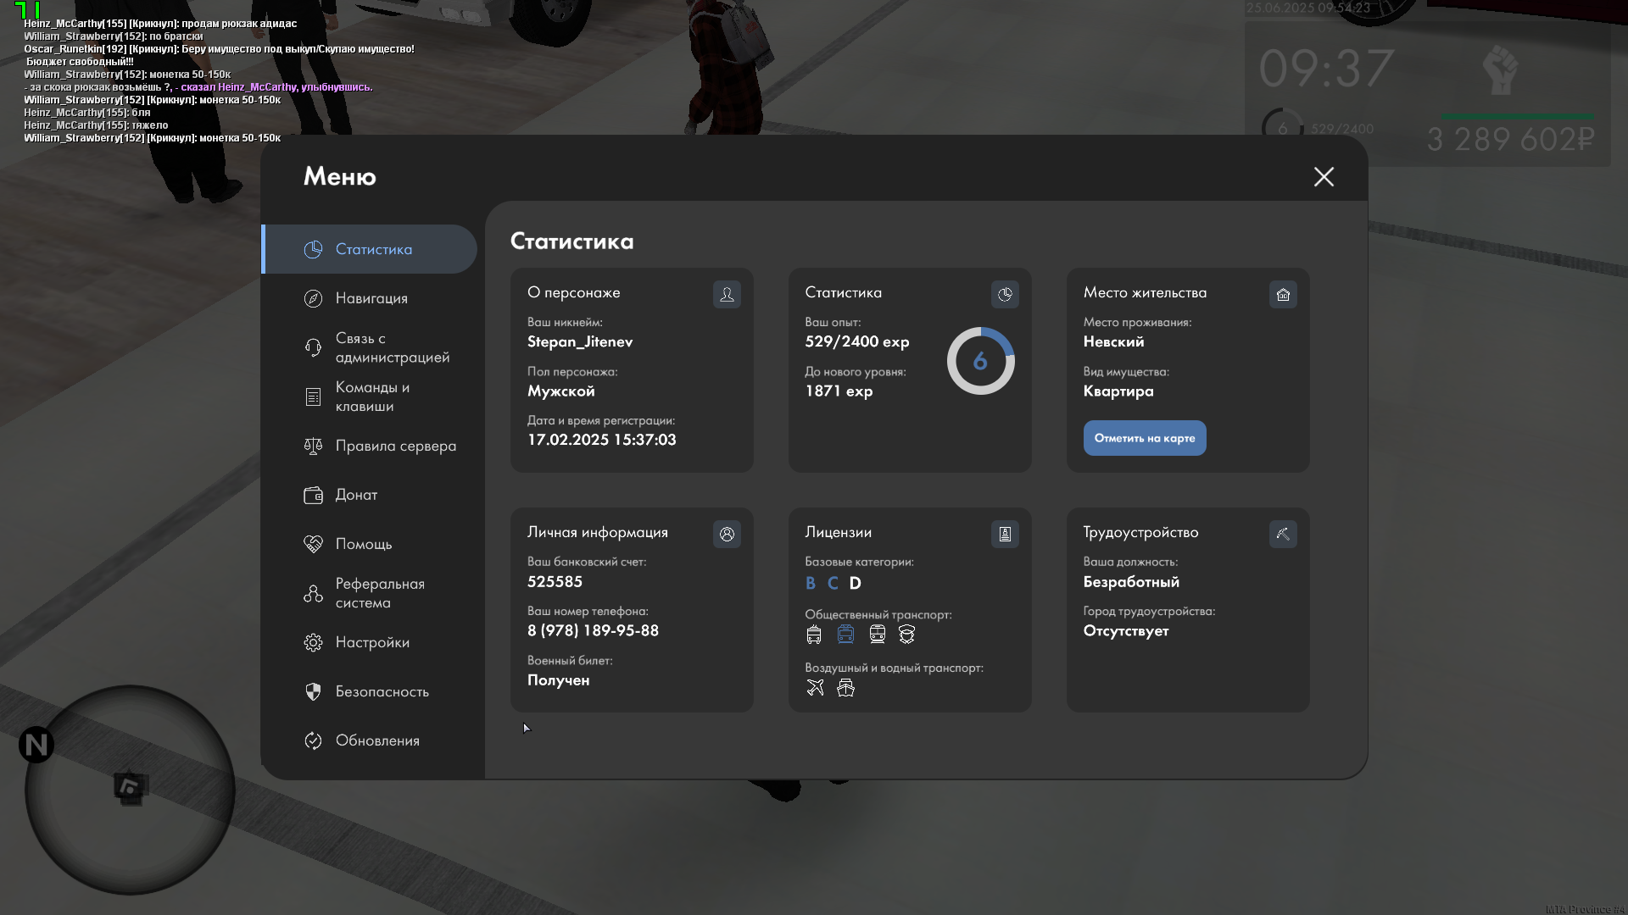Image resolution: width=1628 pixels, height=915 pixels.
Task: Click the Отметить на карте button
Action: coord(1145,438)
